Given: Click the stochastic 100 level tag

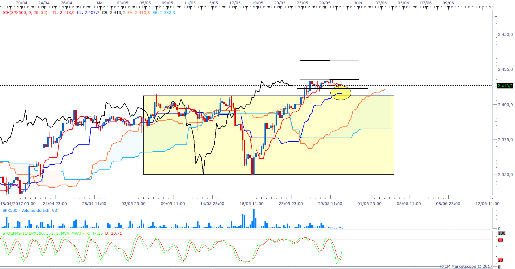Looking at the screenshot, I should pyautogui.click(x=502, y=233).
